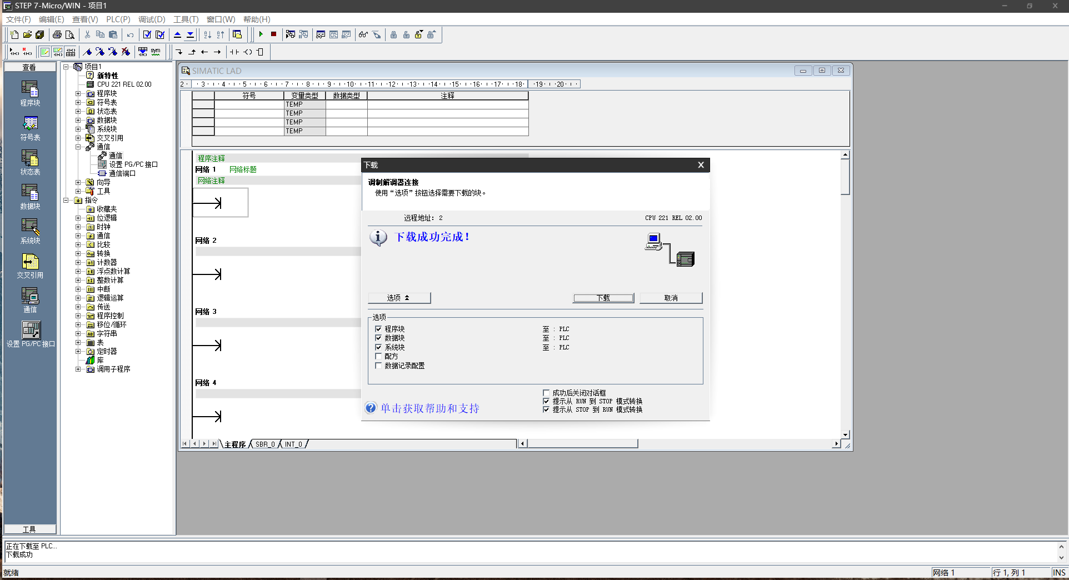Click the Print toolbar icon

[57, 34]
